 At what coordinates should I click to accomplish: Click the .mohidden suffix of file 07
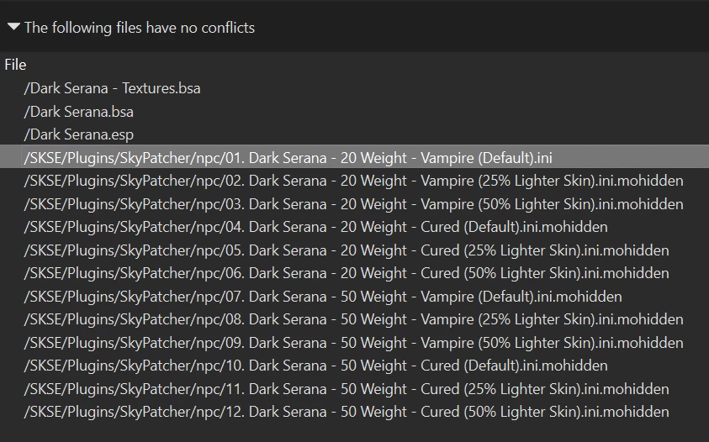587,297
